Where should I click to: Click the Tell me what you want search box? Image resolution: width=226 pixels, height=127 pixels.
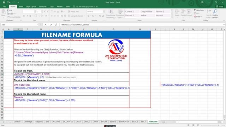point(86,7)
